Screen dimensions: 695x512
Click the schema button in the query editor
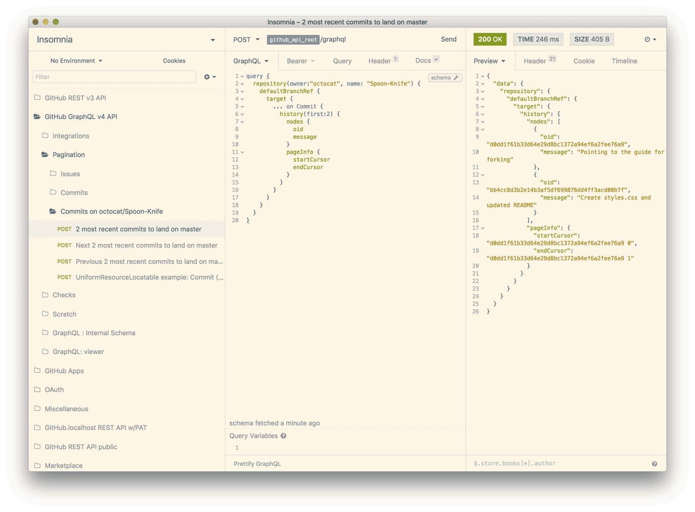[445, 78]
